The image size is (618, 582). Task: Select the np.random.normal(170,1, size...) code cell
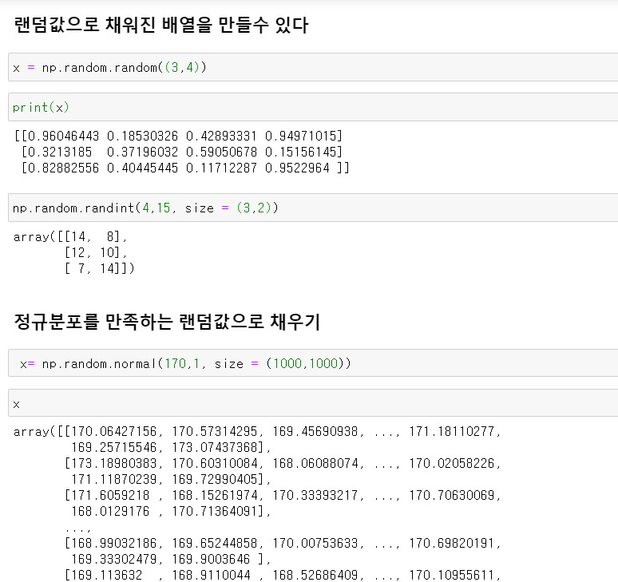tap(313, 363)
